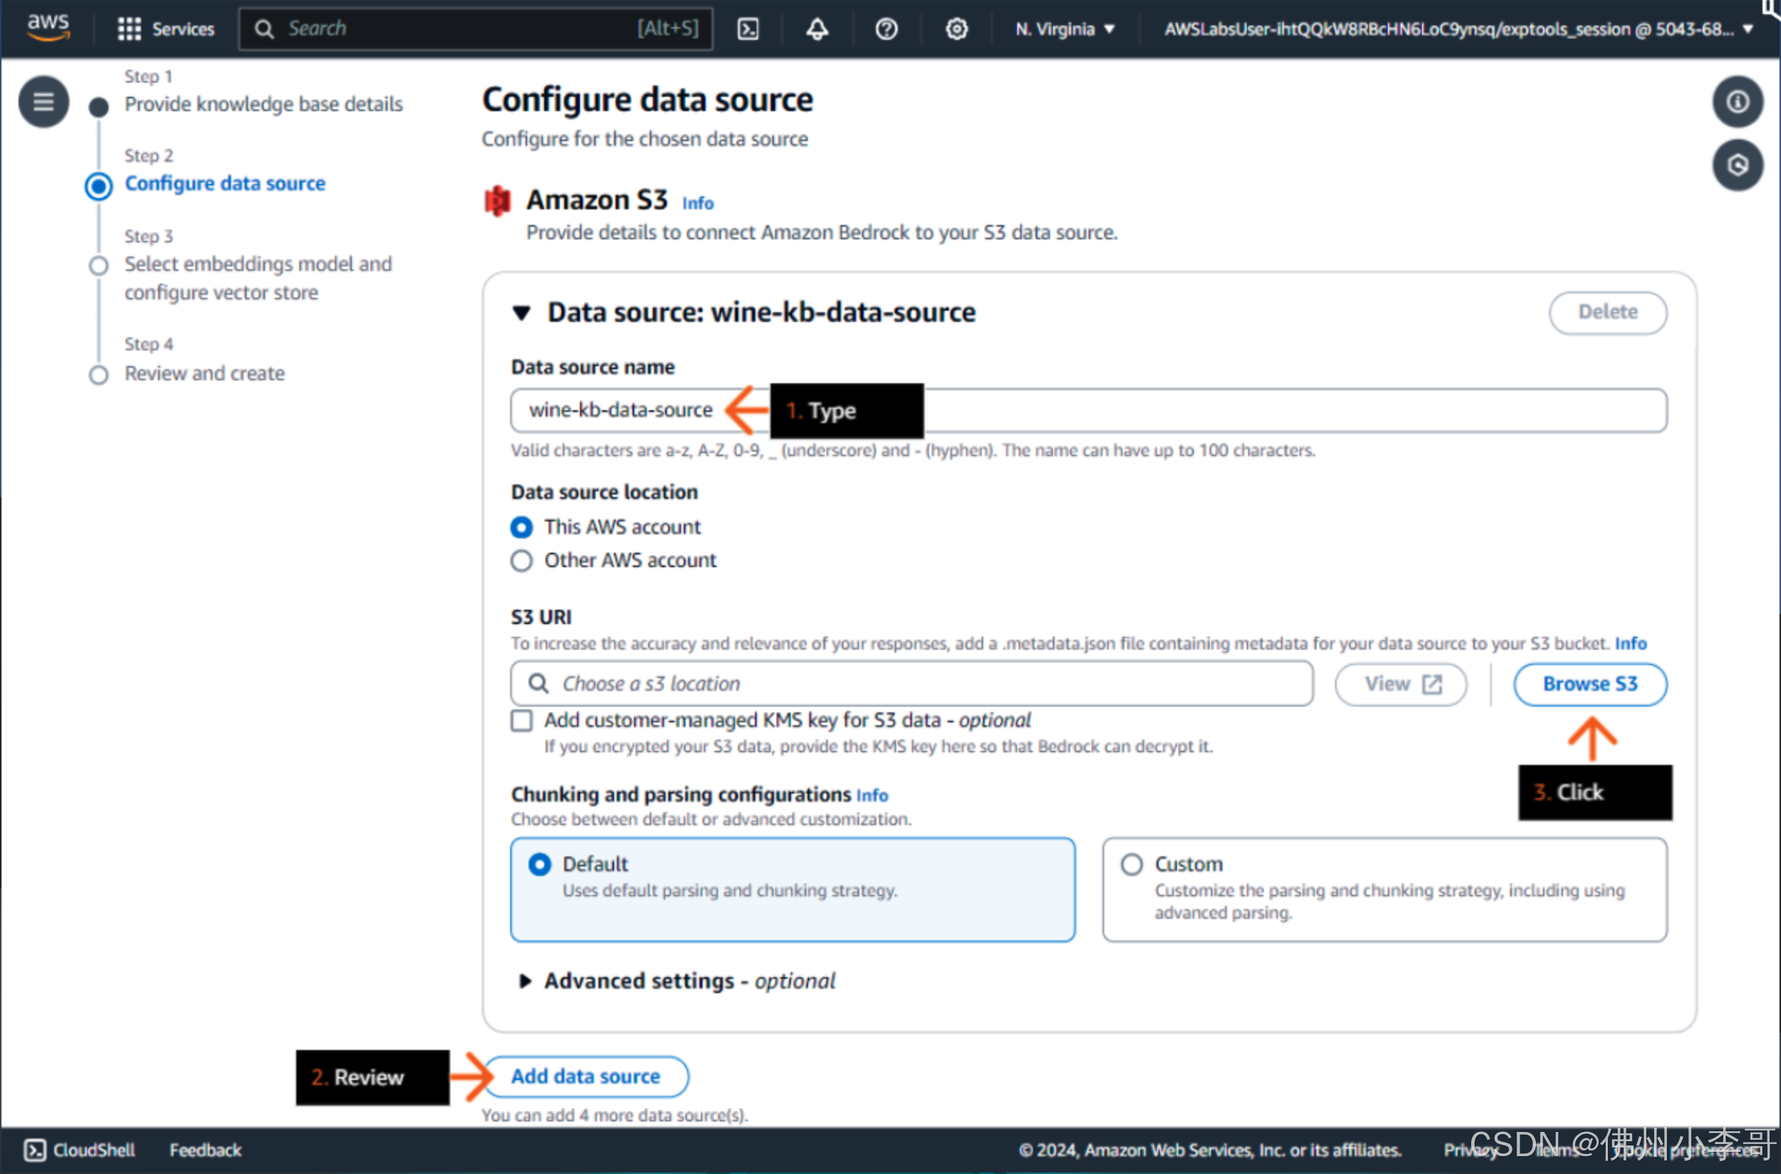
Task: Click the Data source name input field
Action: (1089, 410)
